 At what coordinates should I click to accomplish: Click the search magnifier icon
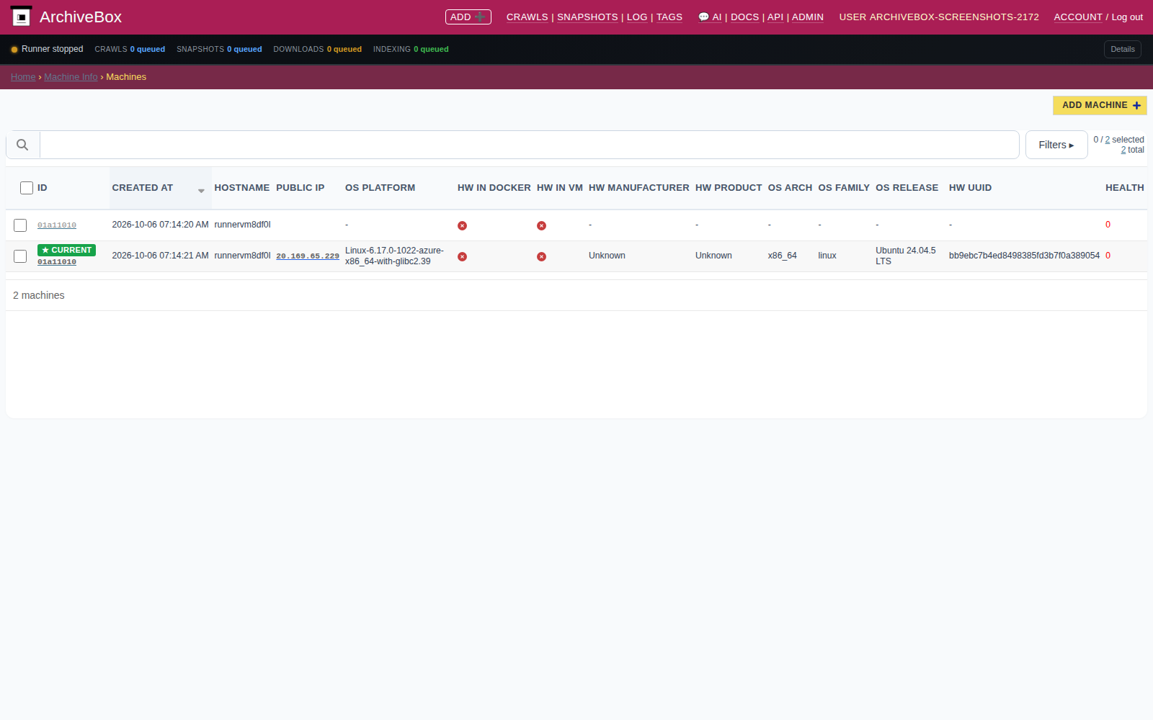point(22,145)
